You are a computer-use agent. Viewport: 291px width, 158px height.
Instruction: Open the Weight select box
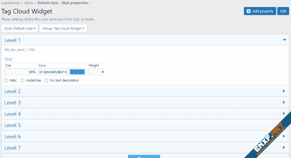96,72
